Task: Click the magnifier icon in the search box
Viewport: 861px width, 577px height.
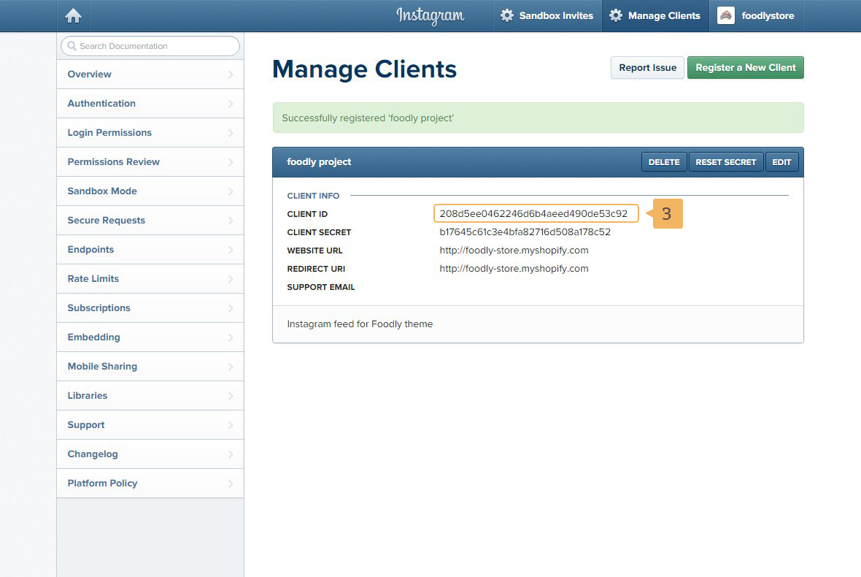Action: [72, 46]
